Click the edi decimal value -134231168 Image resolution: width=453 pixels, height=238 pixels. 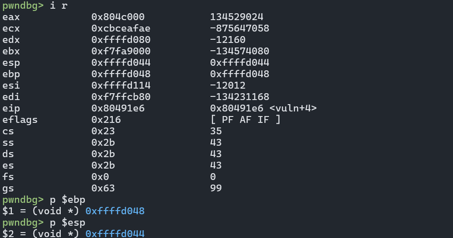[x=239, y=97]
